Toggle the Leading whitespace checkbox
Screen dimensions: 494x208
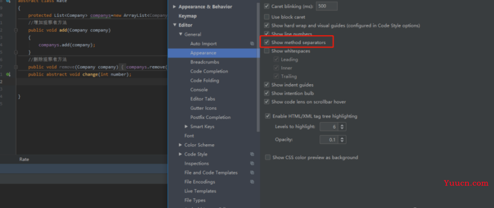tap(276, 60)
